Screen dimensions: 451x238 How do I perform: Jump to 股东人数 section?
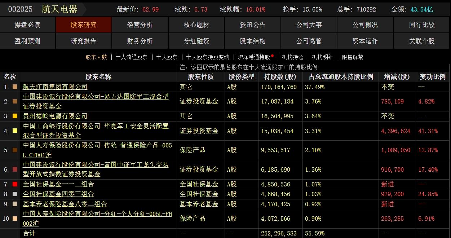[96, 57]
